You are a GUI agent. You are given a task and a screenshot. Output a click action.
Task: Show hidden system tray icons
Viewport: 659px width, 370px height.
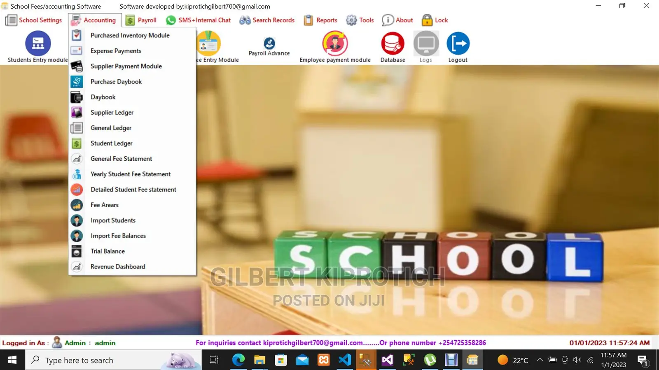point(540,360)
